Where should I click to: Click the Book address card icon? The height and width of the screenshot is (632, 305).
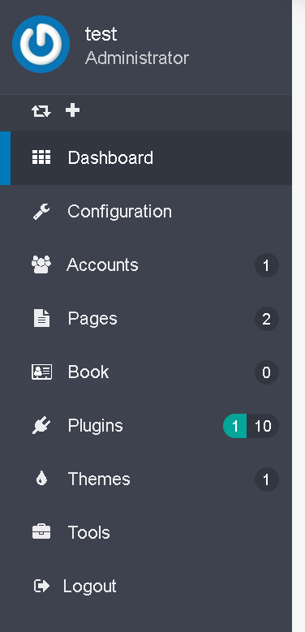41,372
